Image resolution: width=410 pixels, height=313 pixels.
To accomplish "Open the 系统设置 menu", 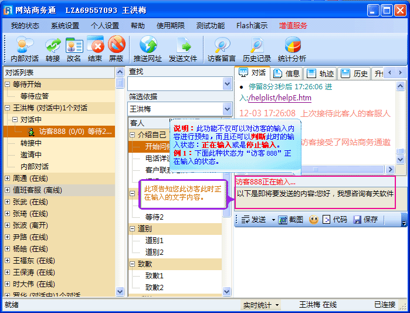I will (x=65, y=26).
